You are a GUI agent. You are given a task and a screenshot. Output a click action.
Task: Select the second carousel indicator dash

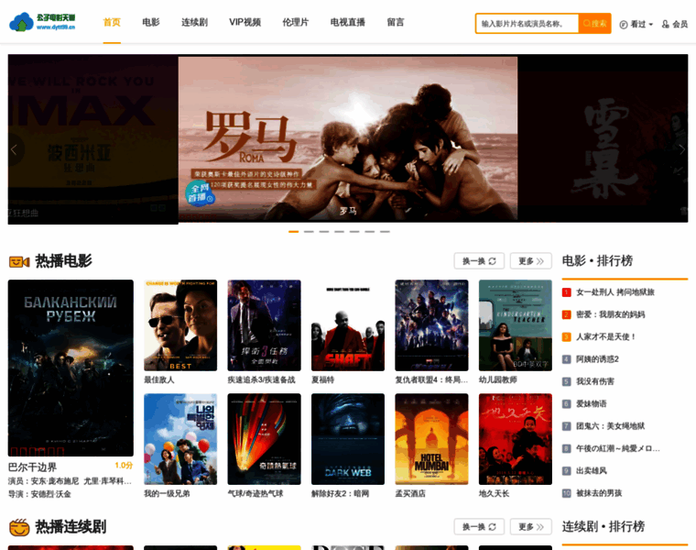point(309,232)
